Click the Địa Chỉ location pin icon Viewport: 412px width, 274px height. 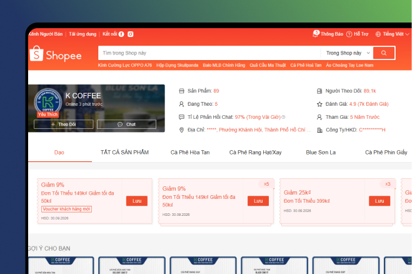(181, 130)
